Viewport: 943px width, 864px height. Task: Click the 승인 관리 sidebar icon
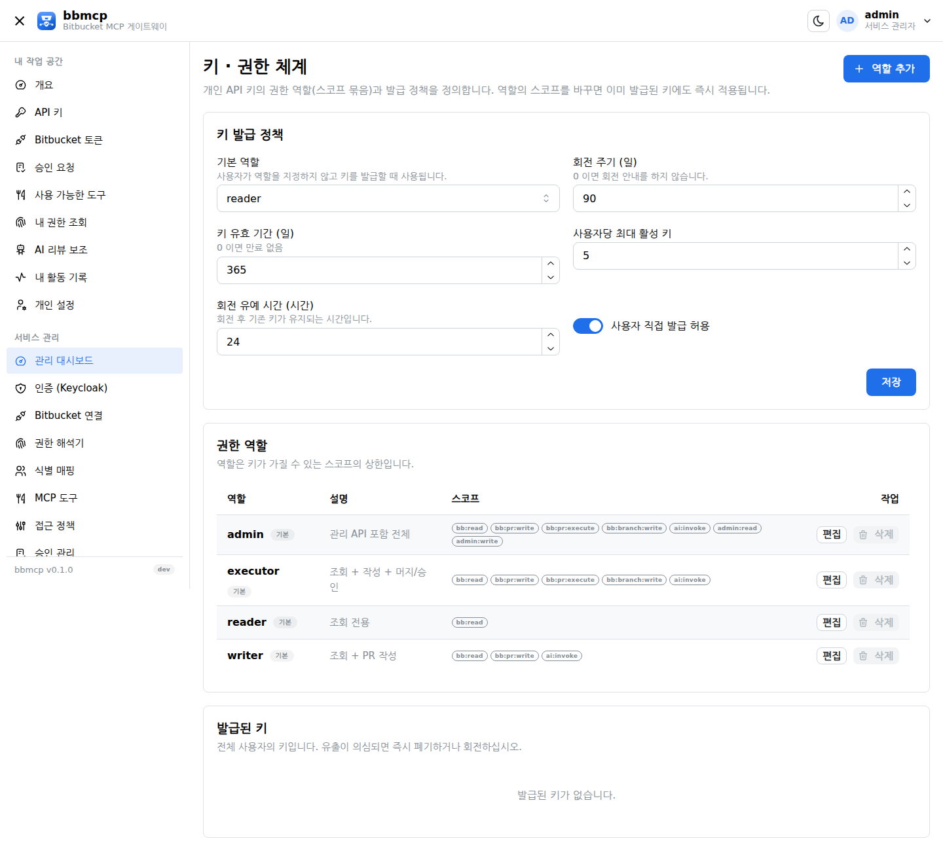pyautogui.click(x=21, y=552)
